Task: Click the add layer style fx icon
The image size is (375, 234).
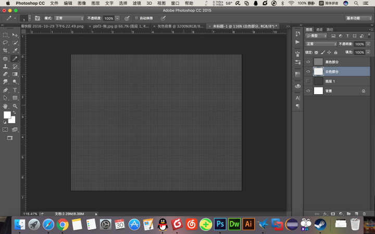Action: [325, 214]
